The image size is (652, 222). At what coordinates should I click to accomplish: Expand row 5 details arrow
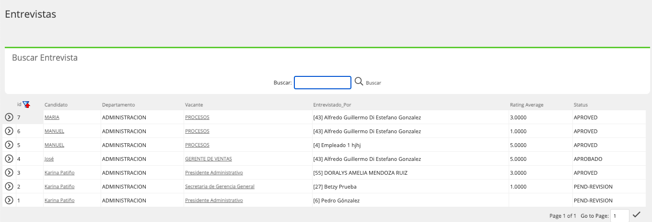coord(9,145)
